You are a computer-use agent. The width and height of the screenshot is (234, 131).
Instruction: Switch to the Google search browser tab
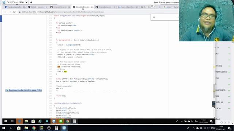[171, 7]
